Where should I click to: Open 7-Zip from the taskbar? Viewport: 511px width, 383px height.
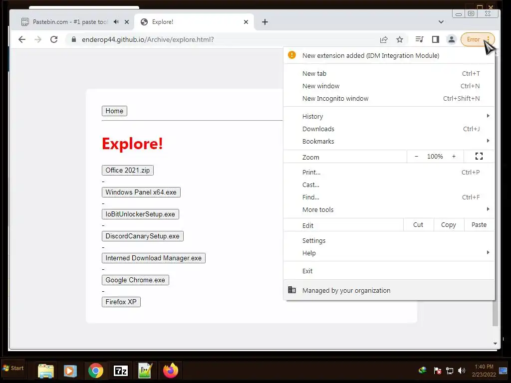coord(121,371)
